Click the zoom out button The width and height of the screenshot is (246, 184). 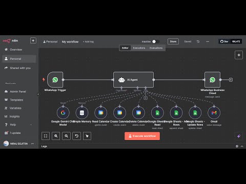pyautogui.click(x=66, y=136)
